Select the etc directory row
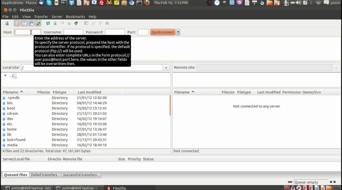 coord(85,124)
